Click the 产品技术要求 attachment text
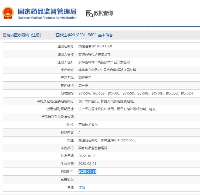 coord(88,125)
